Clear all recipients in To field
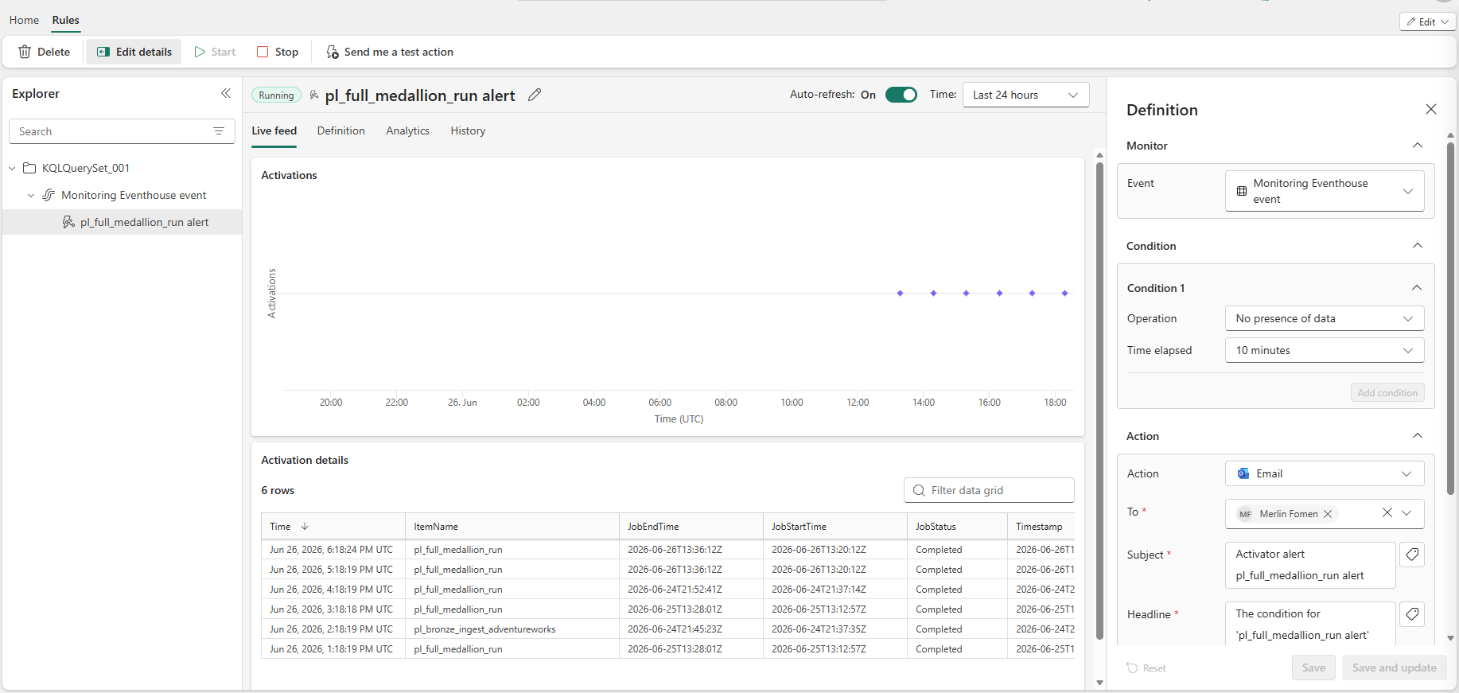The image size is (1459, 693). pyautogui.click(x=1387, y=513)
